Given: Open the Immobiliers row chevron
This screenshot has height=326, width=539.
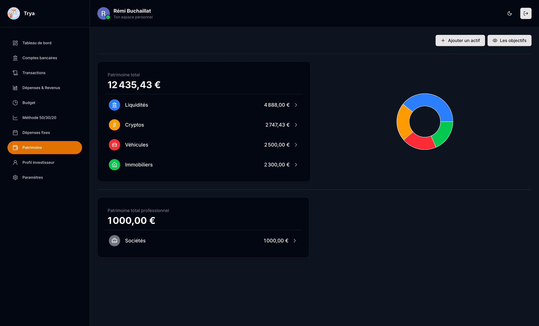Looking at the screenshot, I should pyautogui.click(x=296, y=165).
